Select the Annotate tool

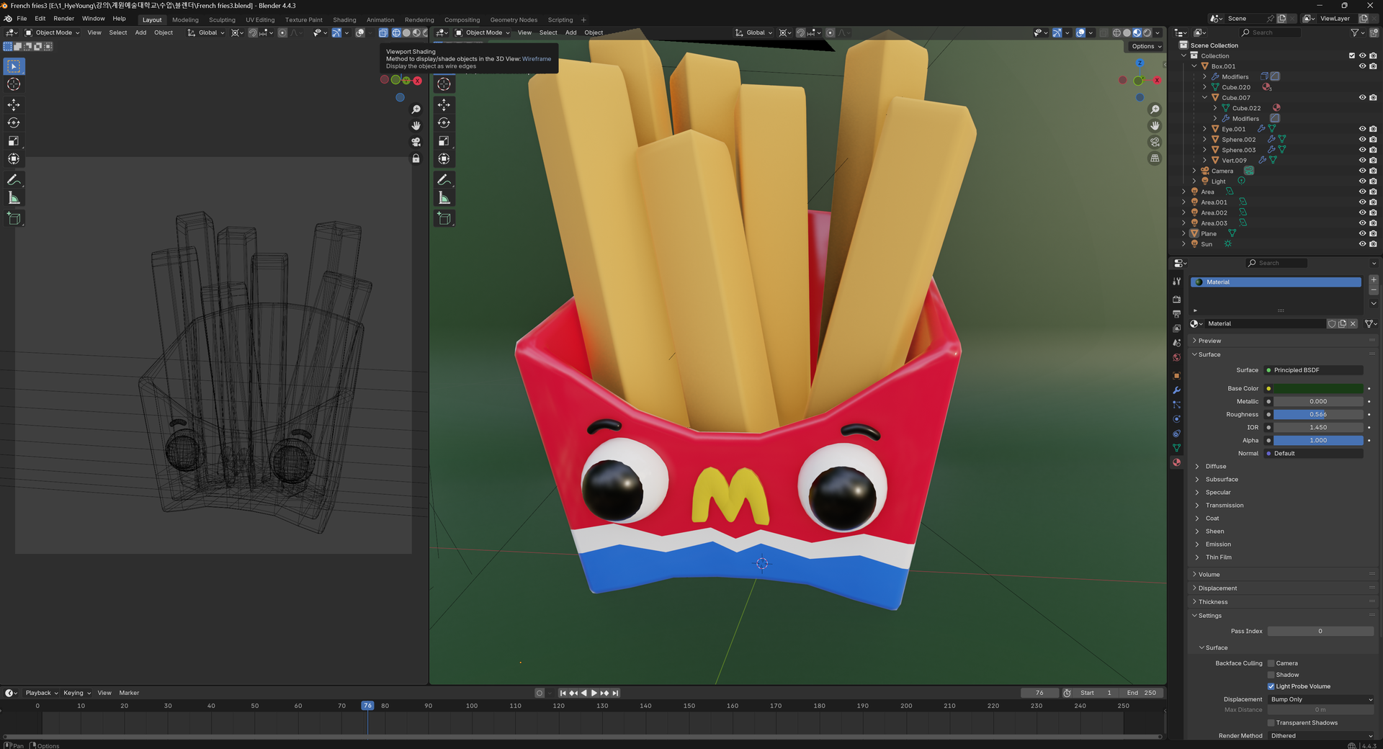(13, 179)
